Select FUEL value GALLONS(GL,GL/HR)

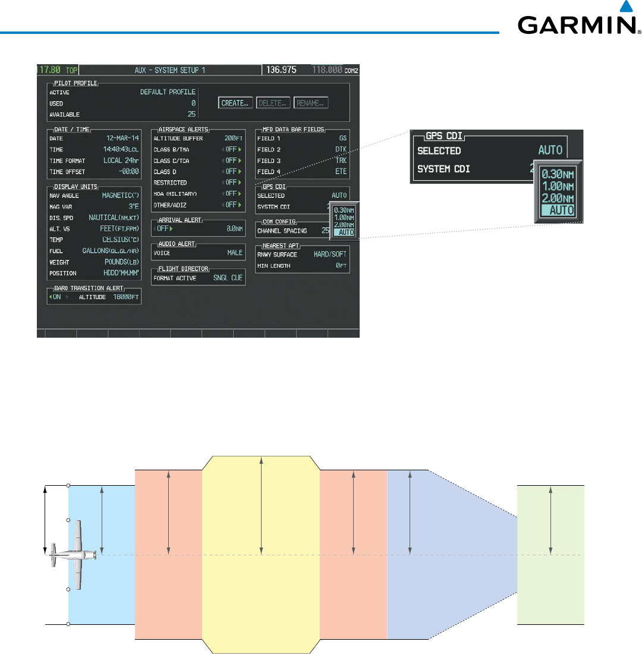click(x=111, y=251)
